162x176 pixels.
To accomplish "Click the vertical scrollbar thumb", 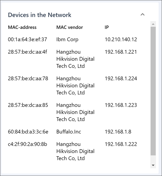I will click(x=153, y=91).
